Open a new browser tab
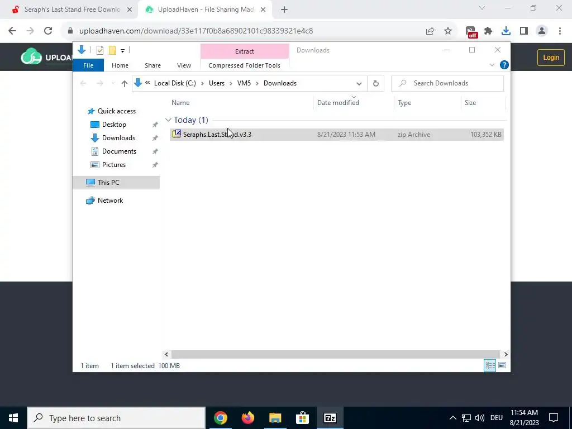Screen dimensions: 572x429 284,10
